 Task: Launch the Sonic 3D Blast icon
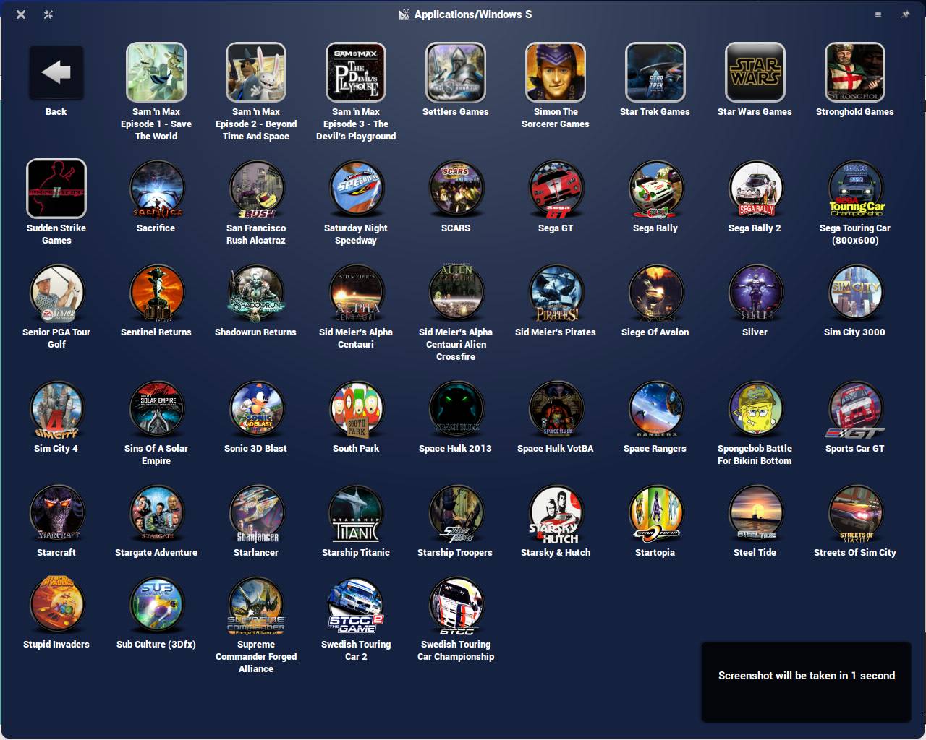click(x=256, y=409)
